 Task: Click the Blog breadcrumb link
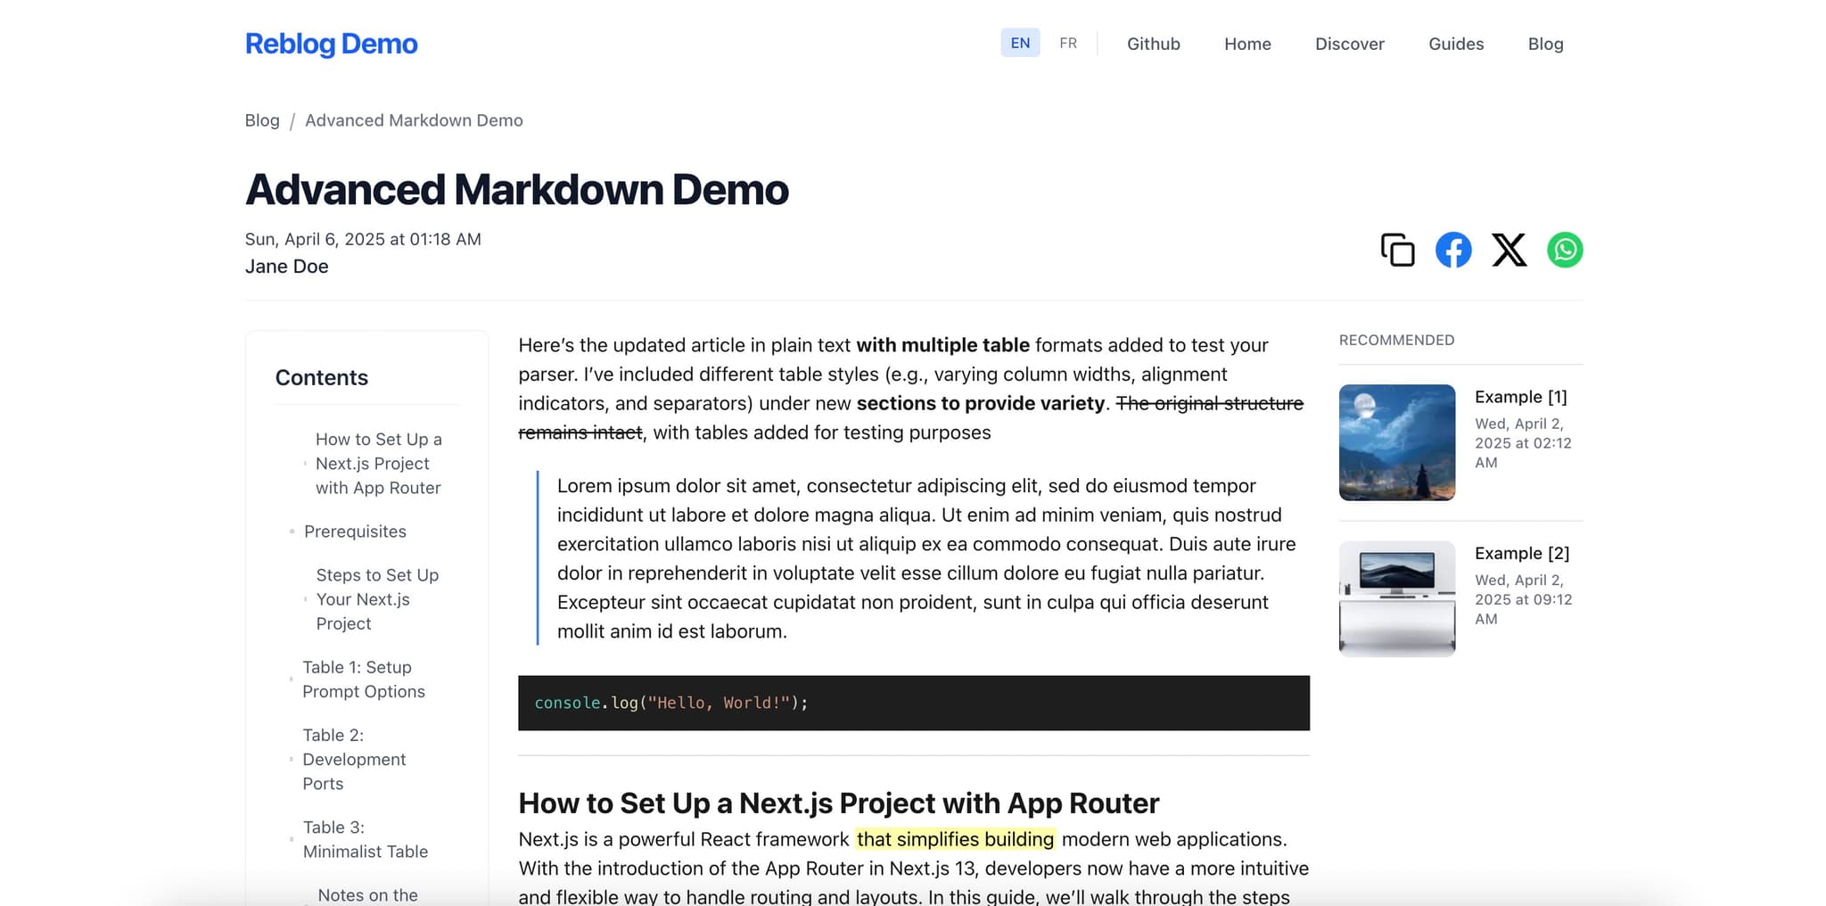tap(262, 119)
